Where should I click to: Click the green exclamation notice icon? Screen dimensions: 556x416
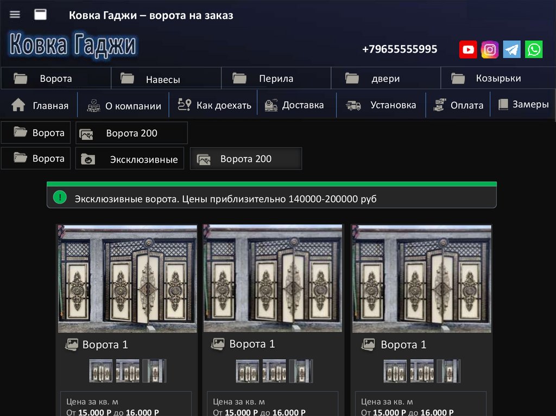(60, 198)
